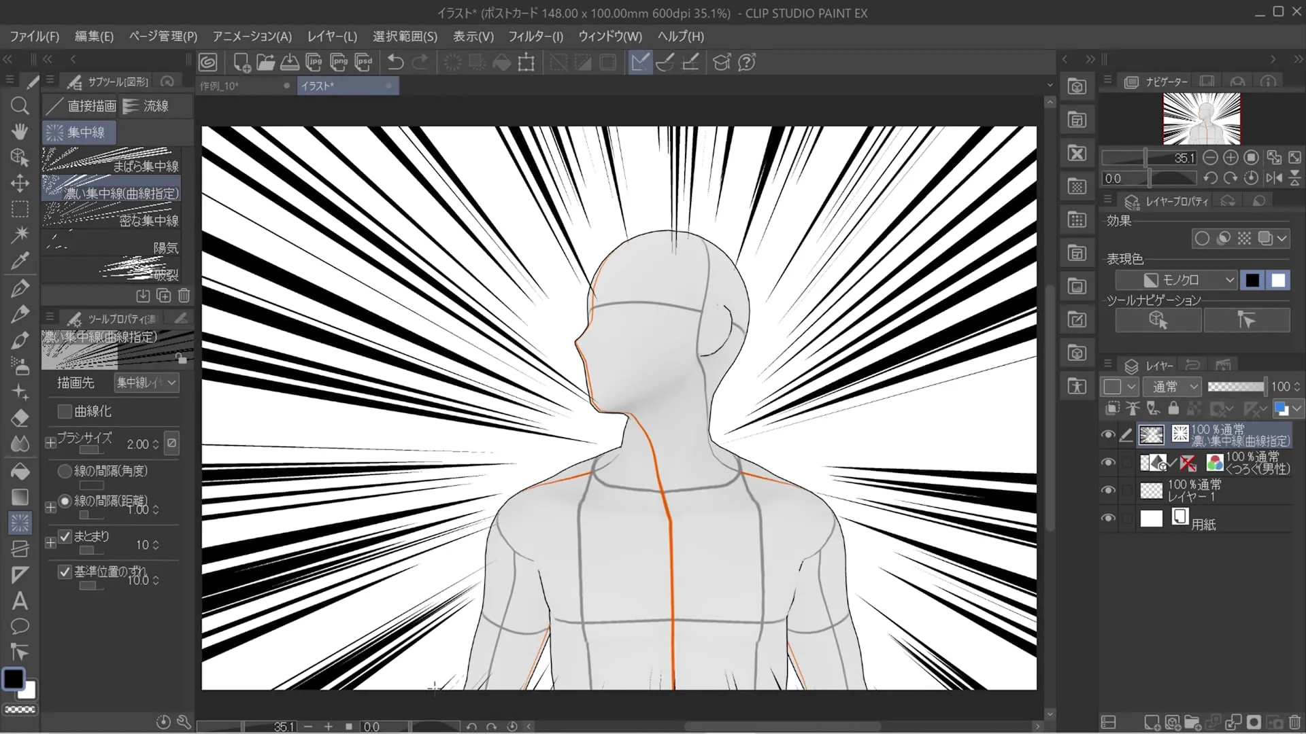1306x734 pixels.
Task: Select the Eraser tool
Action: click(20, 419)
